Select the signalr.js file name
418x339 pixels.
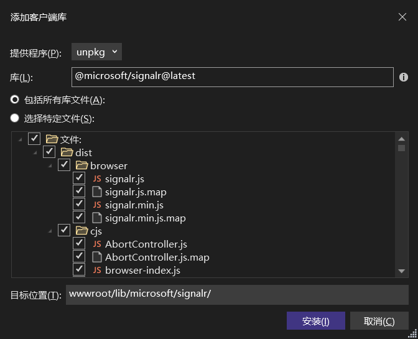[124, 179]
